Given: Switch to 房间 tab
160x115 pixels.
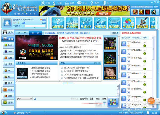Looking at the screenshot, I should pyautogui.click(x=35, y=33).
